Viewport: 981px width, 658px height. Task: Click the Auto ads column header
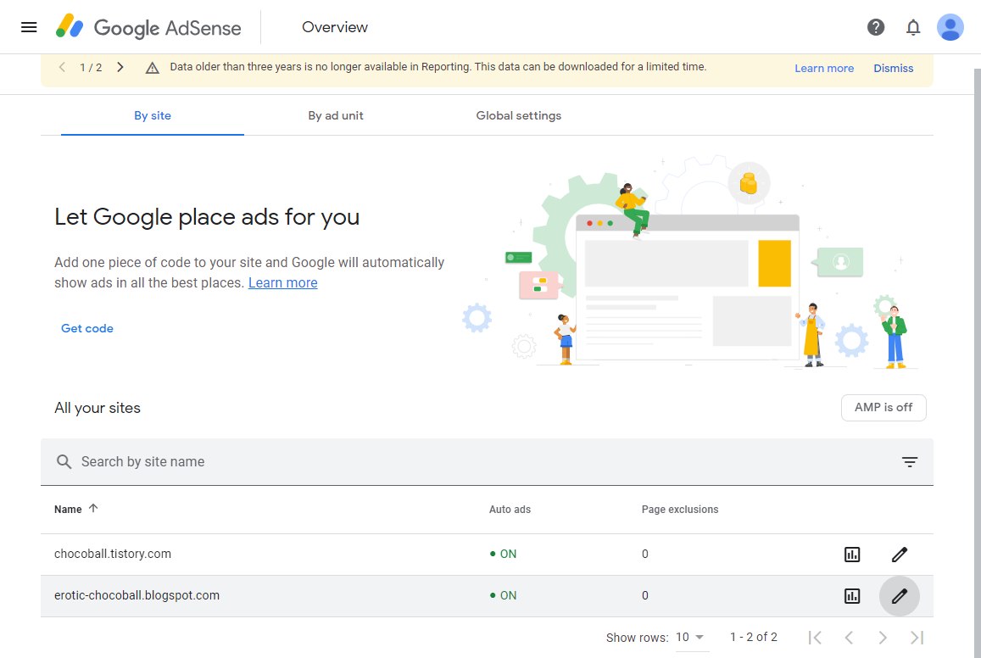pos(510,509)
